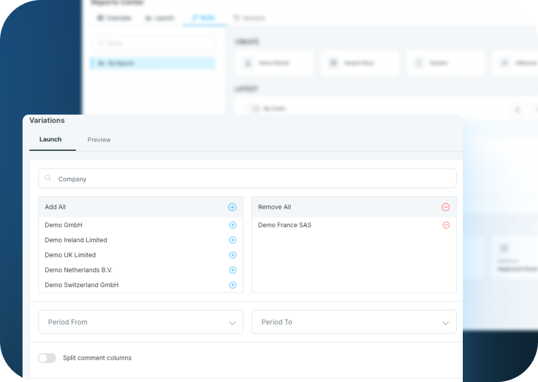Select the Demo GmbH list entry text

[x=64, y=225]
